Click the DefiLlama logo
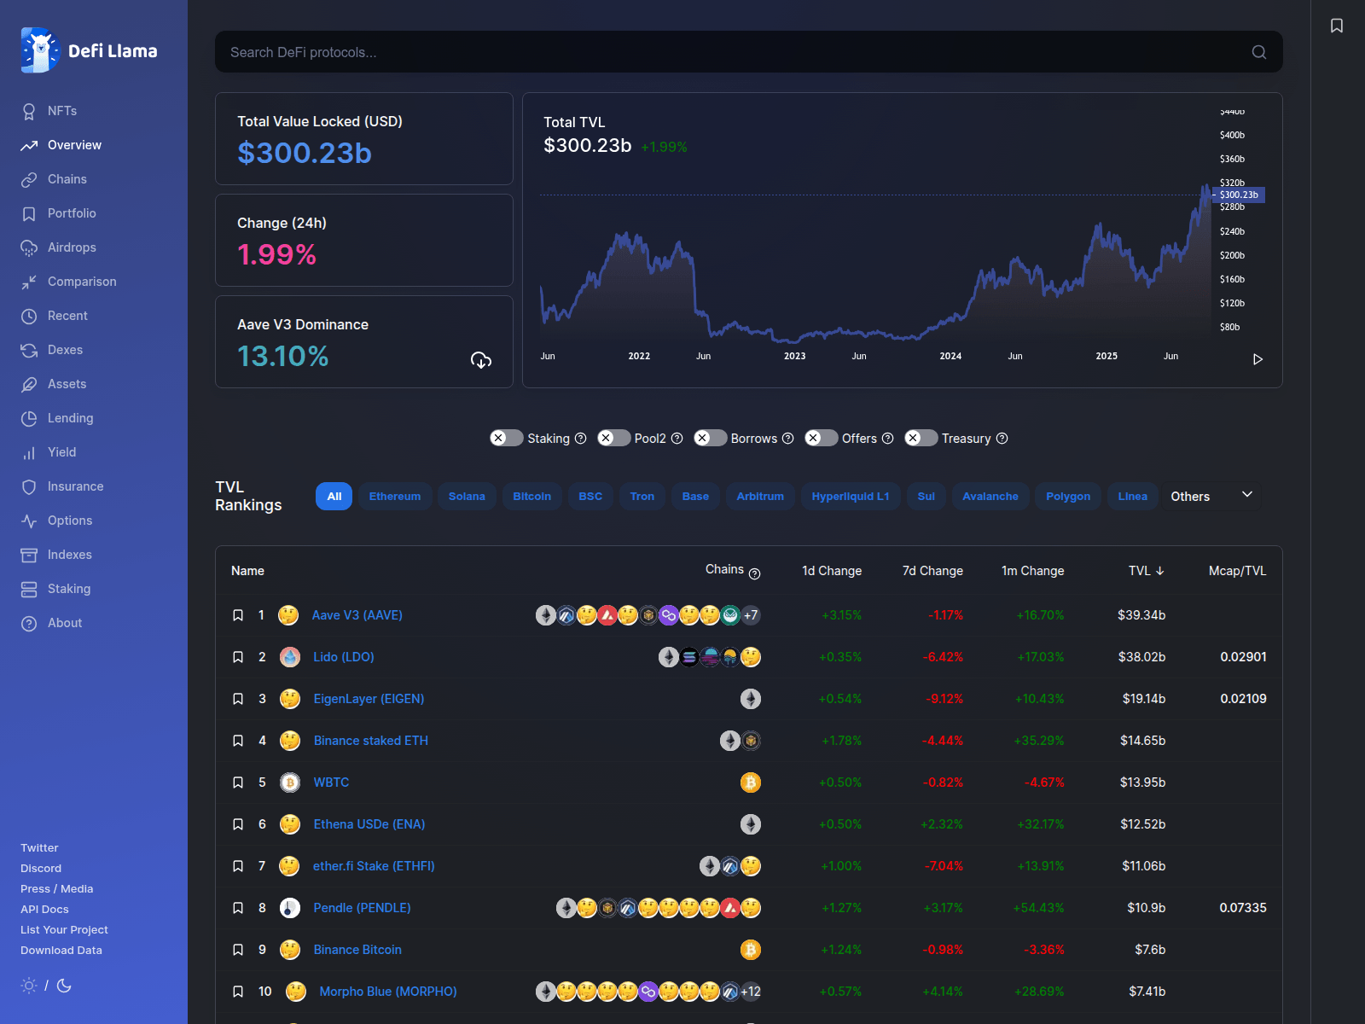1365x1024 pixels. 89,50
